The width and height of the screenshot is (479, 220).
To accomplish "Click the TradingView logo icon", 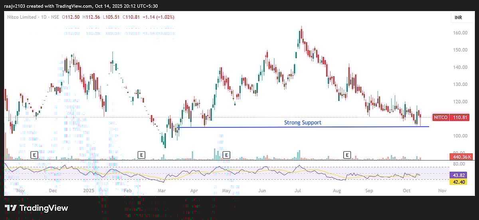I will pos(11,208).
